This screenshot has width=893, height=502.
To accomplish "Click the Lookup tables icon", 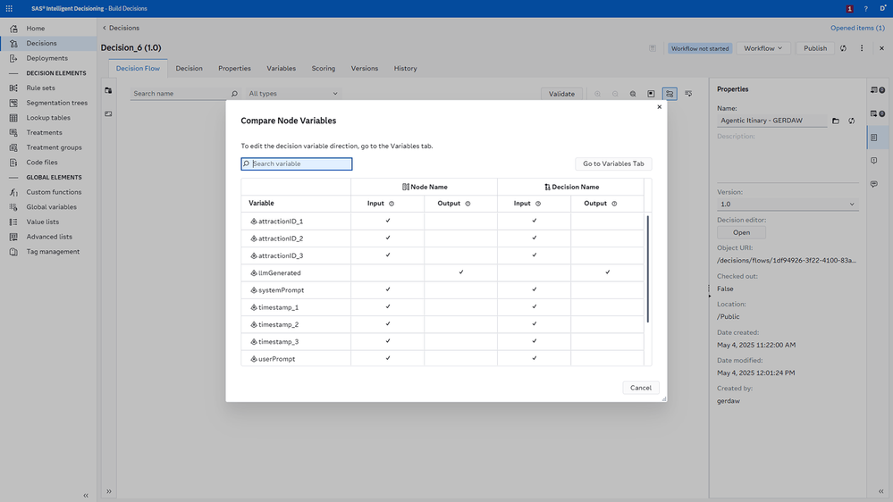I will [13, 118].
